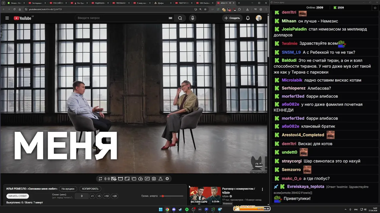The width and height of the screenshot is (380, 213).
Task: Switch to the Экспедиция tab
Action: coord(37,3)
